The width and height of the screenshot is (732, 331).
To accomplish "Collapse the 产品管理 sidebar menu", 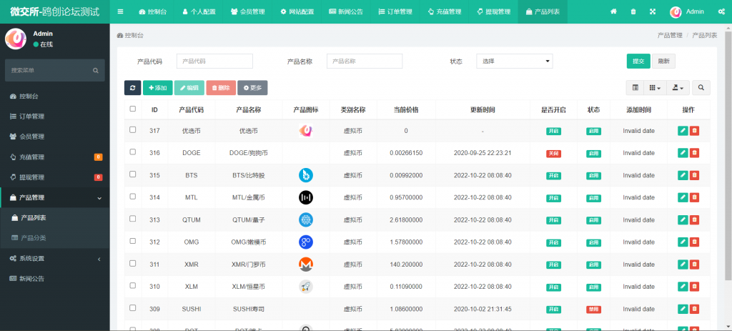I will click(x=54, y=197).
